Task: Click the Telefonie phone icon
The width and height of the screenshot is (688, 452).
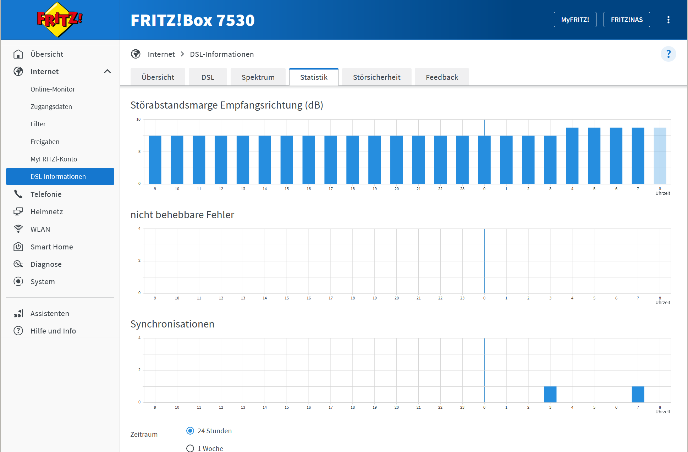Action: [18, 194]
